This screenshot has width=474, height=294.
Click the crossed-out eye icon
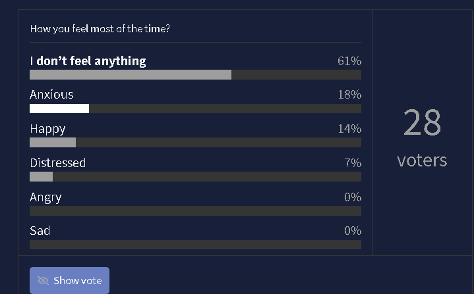(x=44, y=281)
